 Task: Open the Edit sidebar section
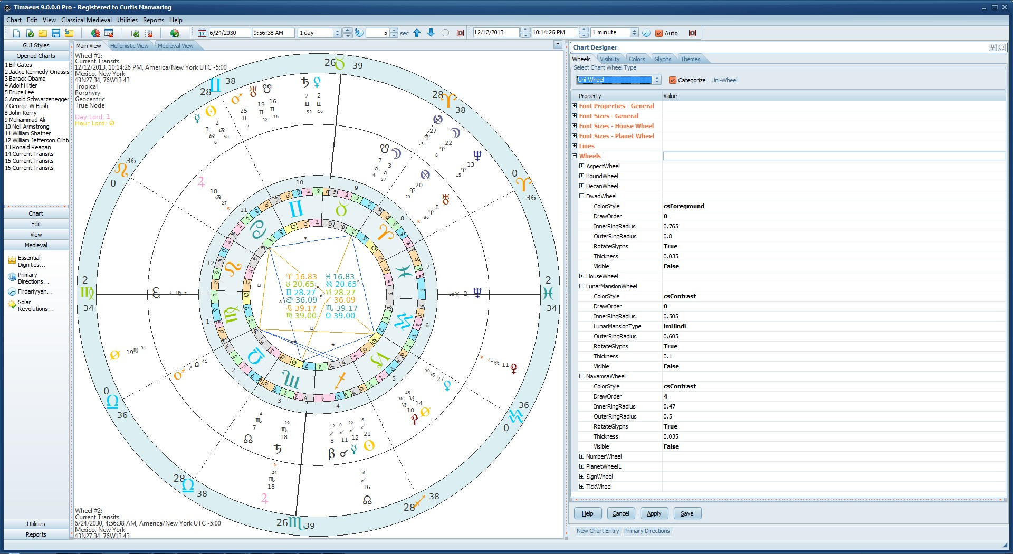[x=36, y=224]
